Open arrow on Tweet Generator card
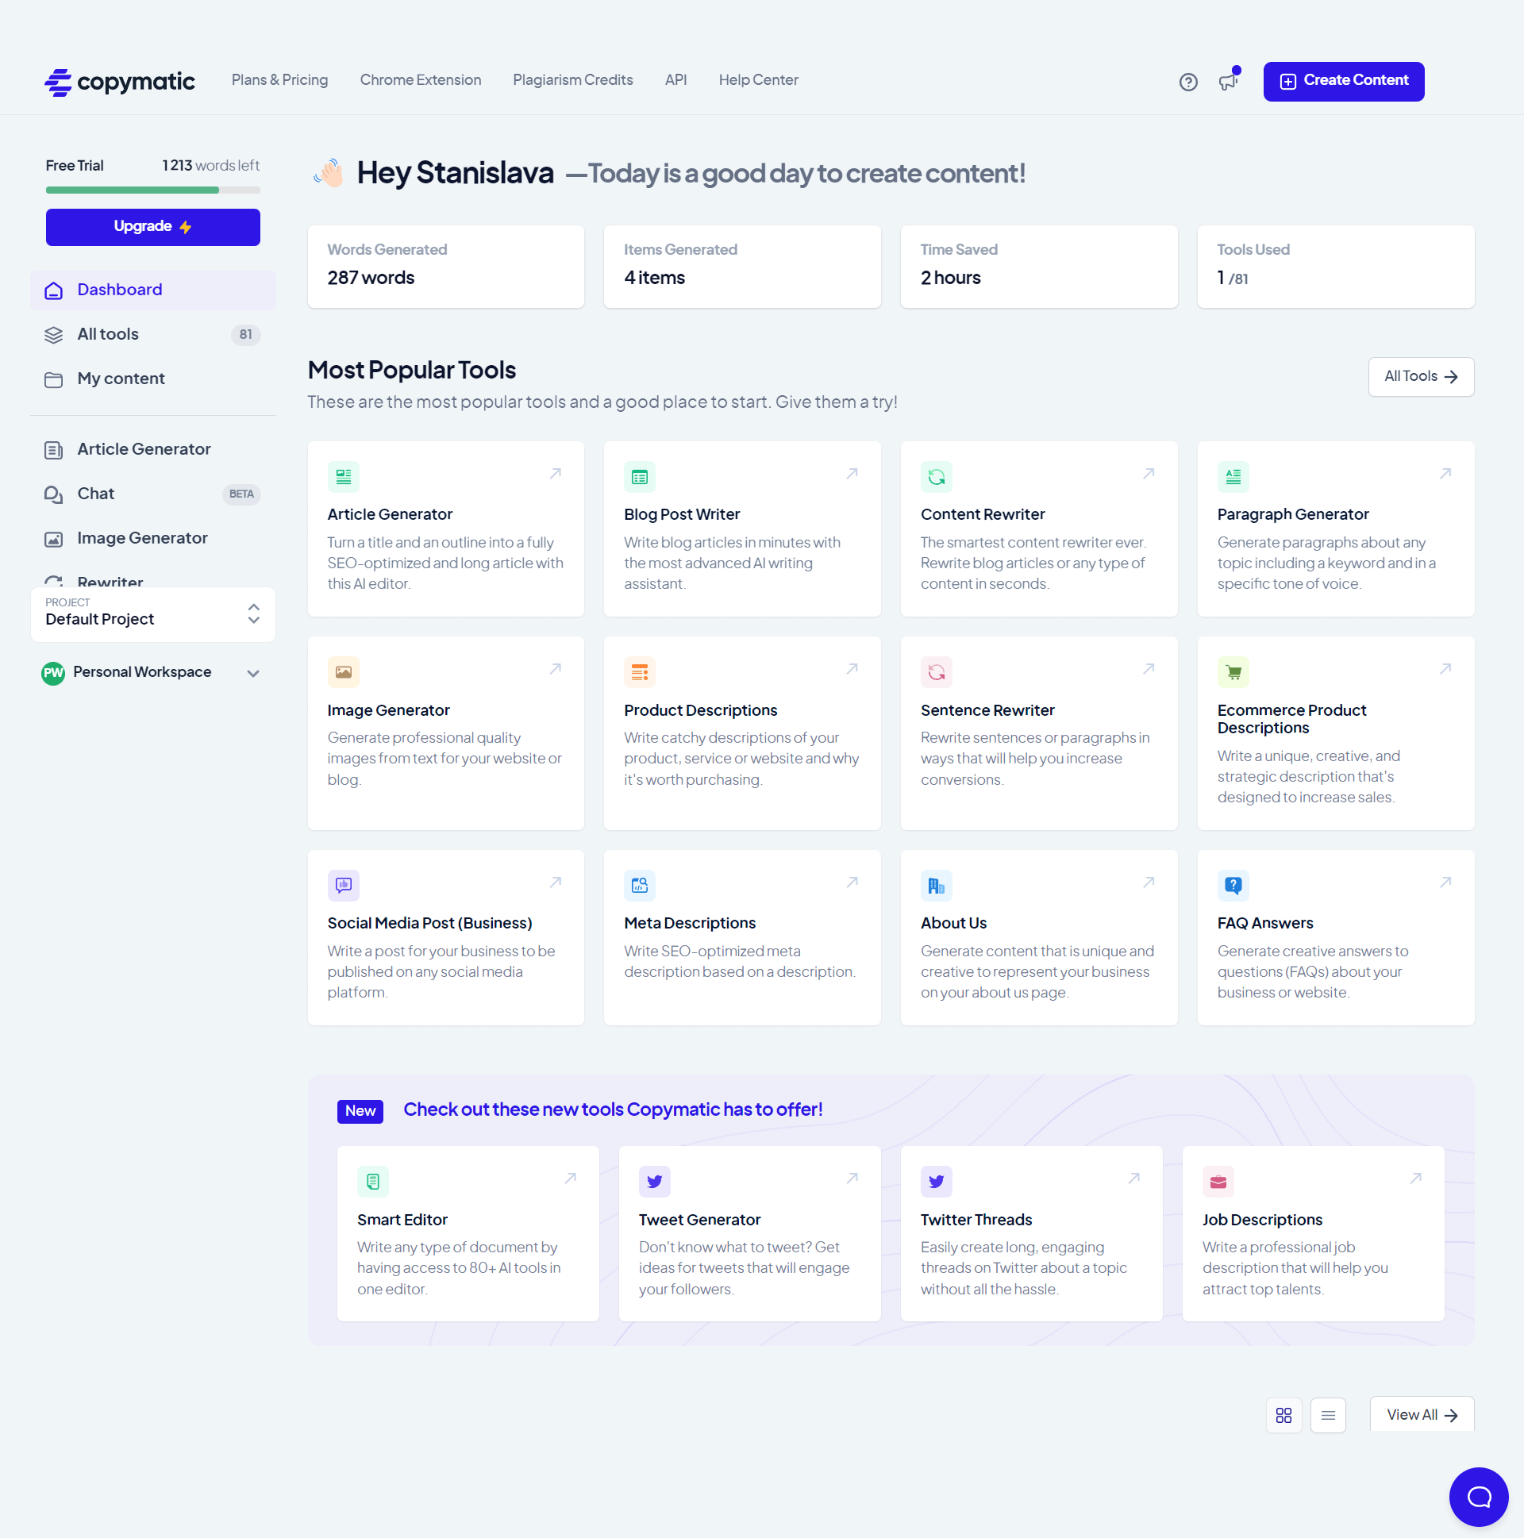Image resolution: width=1524 pixels, height=1538 pixels. coord(852,1178)
